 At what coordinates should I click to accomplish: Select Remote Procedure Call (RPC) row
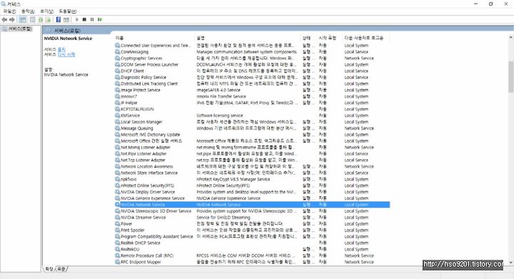point(252,255)
